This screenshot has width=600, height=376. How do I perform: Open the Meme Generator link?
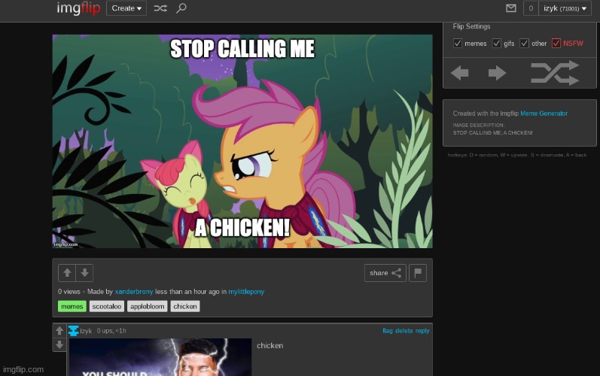(544, 114)
